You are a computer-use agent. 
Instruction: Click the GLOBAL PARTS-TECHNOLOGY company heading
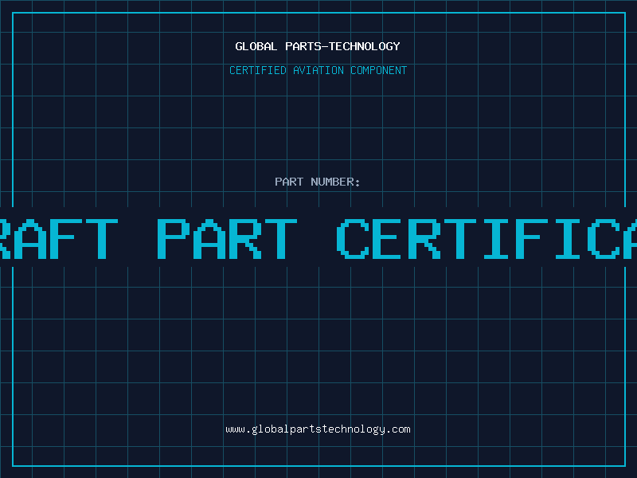[x=318, y=46]
